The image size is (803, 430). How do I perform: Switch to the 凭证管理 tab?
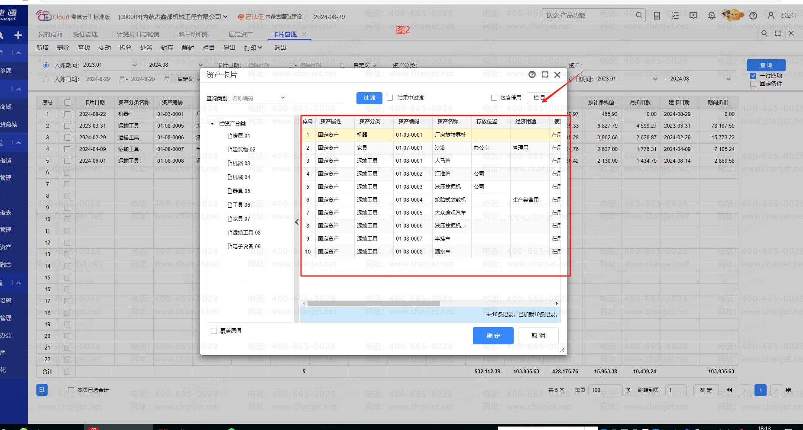click(85, 34)
